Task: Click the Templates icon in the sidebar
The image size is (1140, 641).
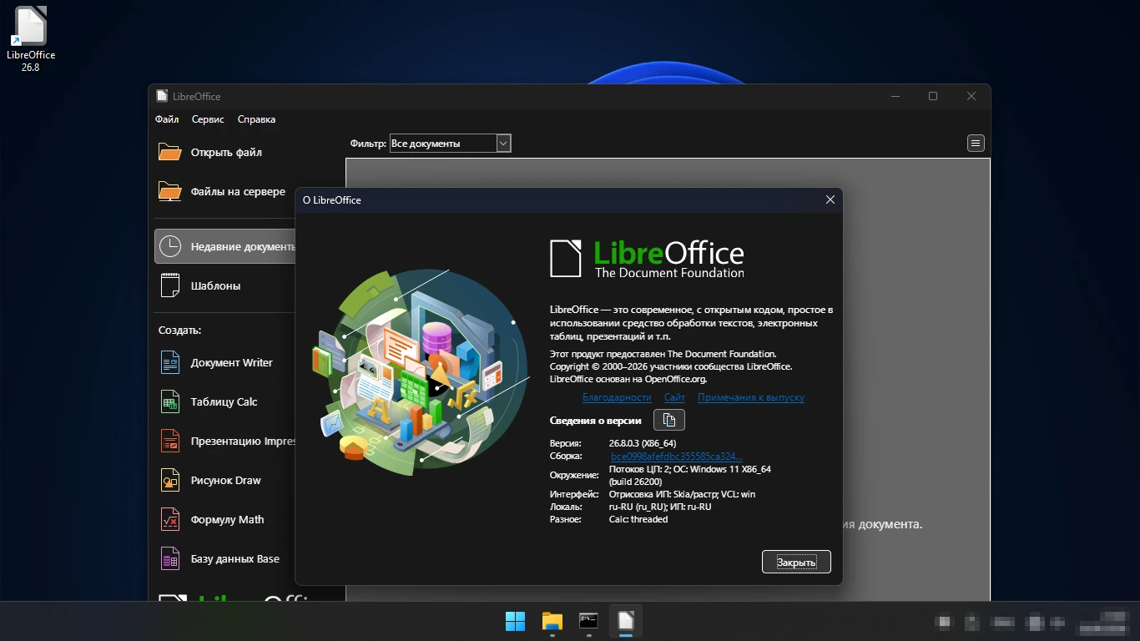Action: 169,285
